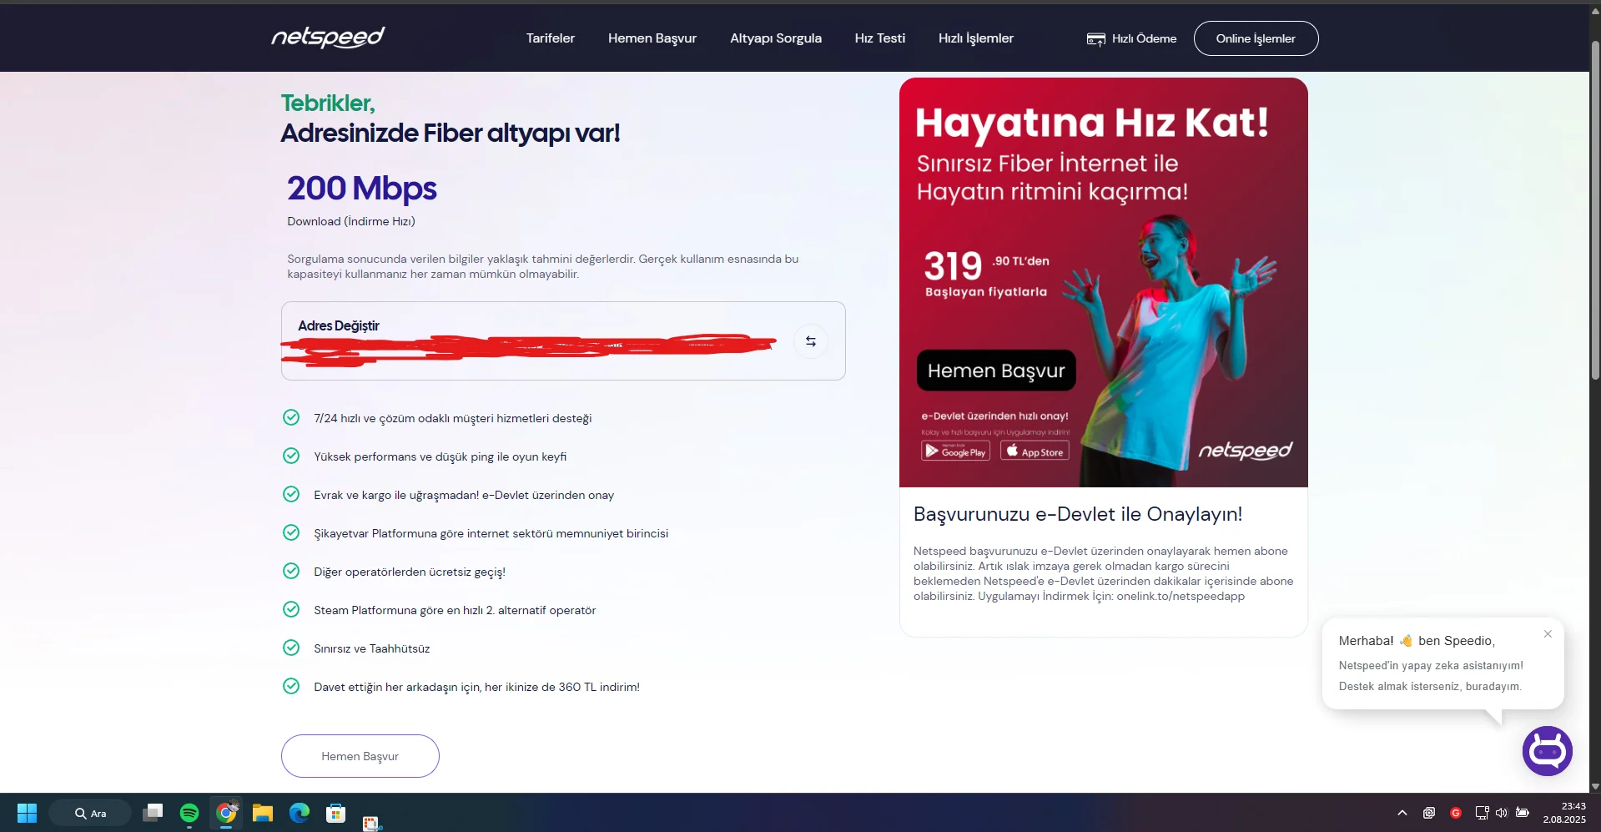
Task: Click the Hemen Başvur button on the red banner
Action: coord(996,371)
